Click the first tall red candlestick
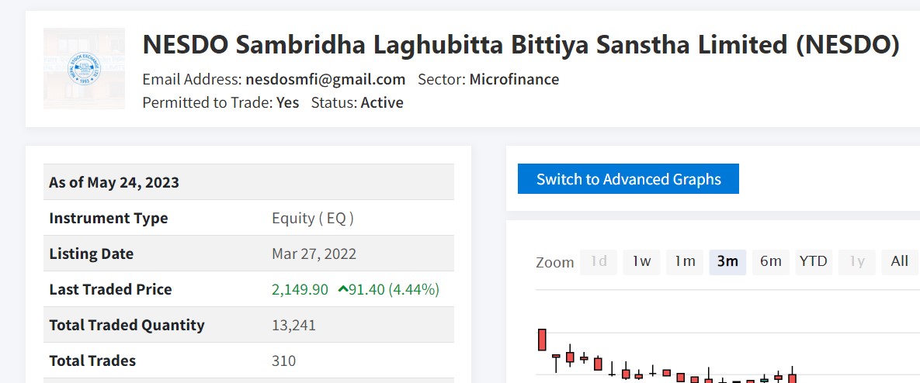This screenshot has width=920, height=383. pos(542,340)
